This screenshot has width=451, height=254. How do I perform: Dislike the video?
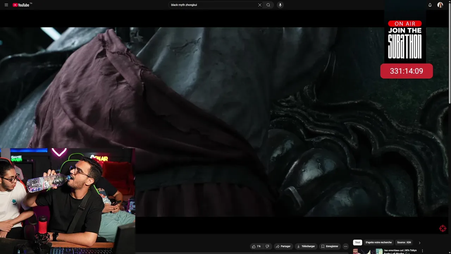tap(267, 246)
